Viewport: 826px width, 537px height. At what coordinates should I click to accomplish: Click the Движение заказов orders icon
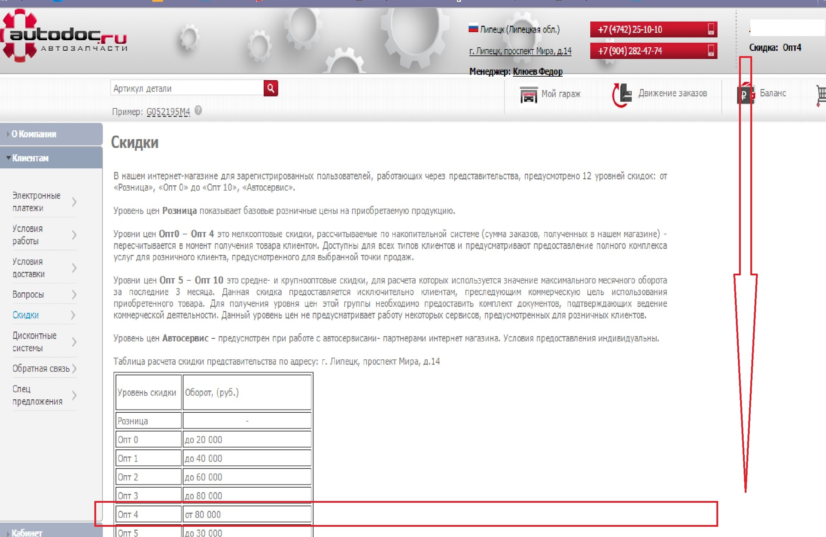(x=622, y=95)
